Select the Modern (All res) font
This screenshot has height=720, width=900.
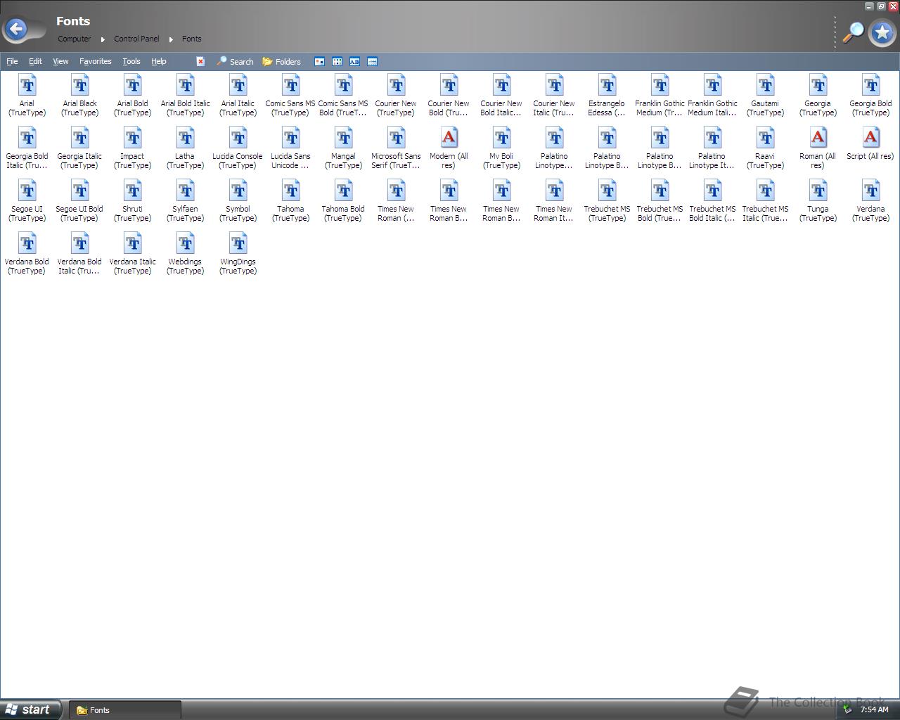click(x=449, y=148)
